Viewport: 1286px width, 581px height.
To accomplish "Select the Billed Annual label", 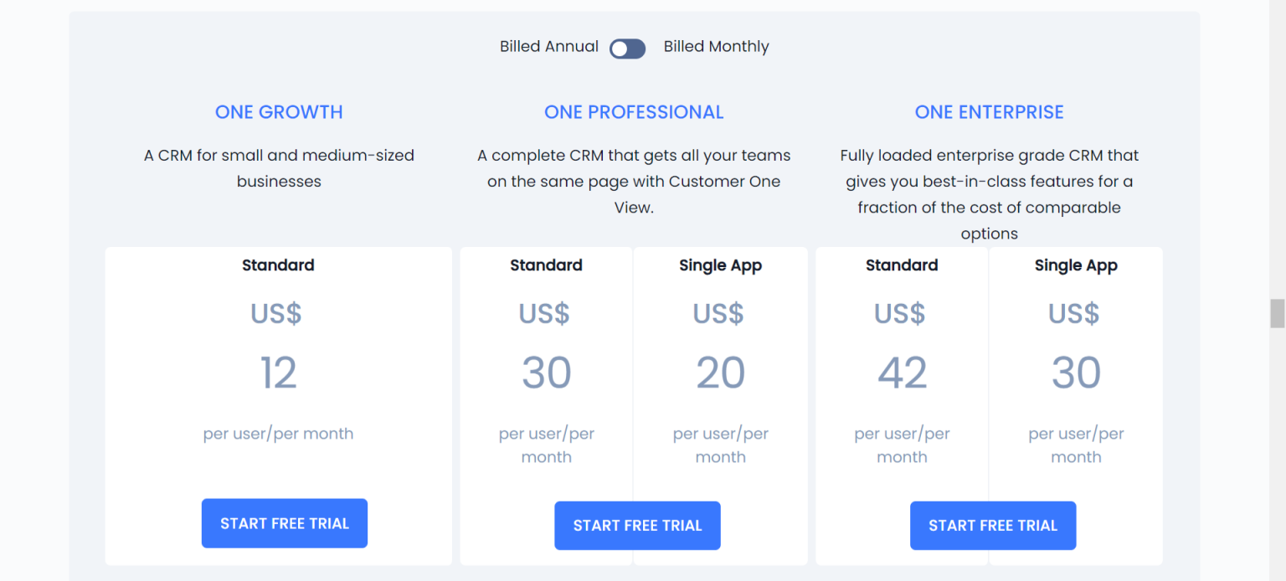I will pyautogui.click(x=549, y=47).
